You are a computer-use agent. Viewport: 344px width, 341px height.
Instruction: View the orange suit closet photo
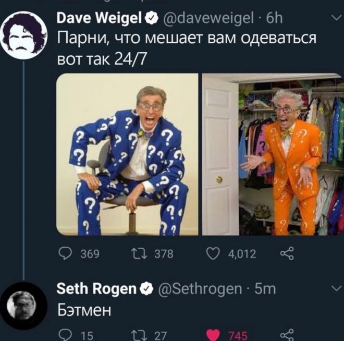pyautogui.click(x=273, y=154)
